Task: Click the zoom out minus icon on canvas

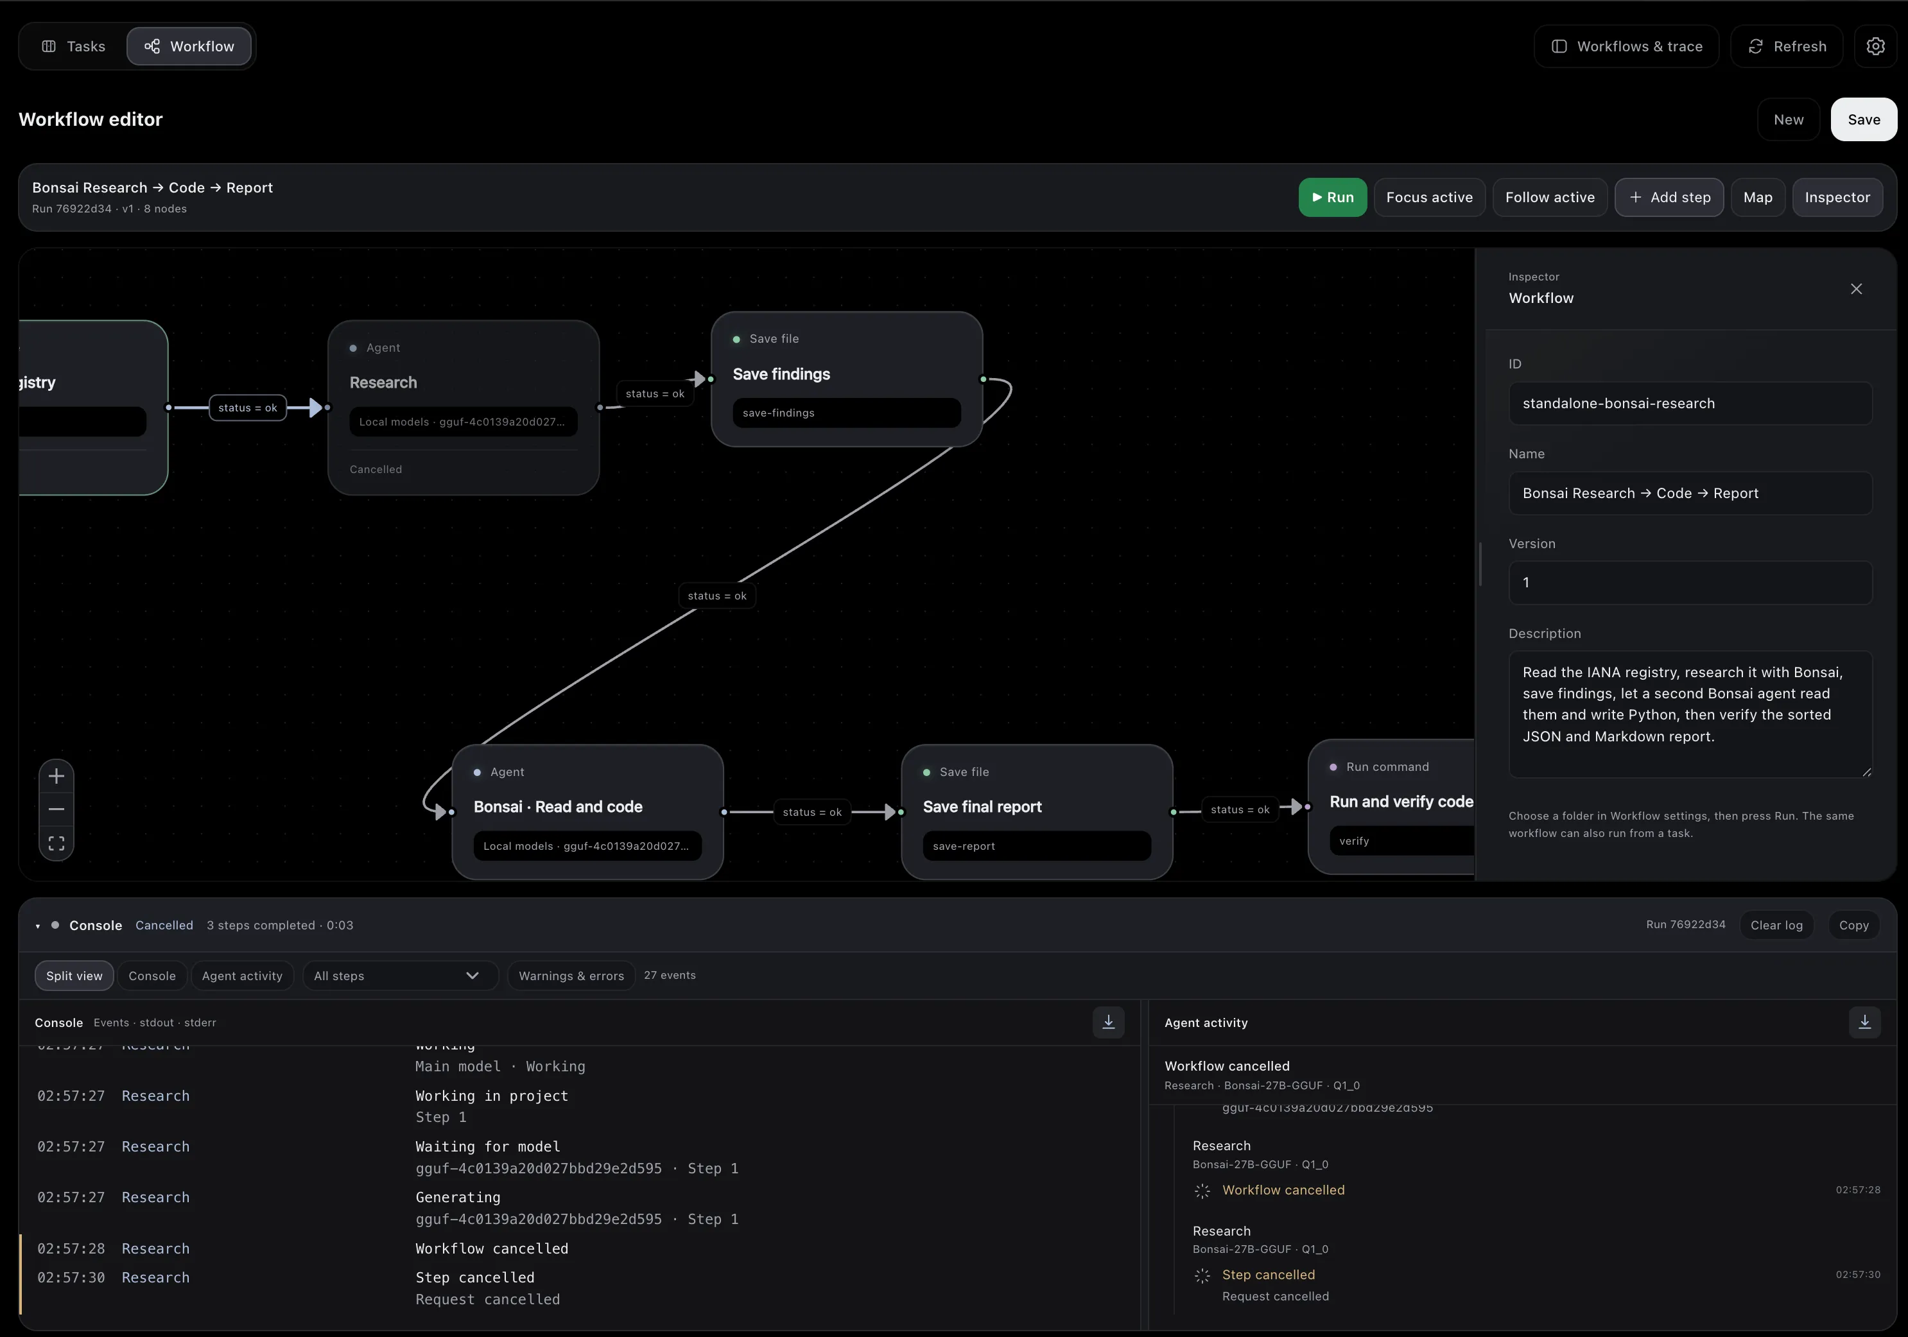Action: click(x=56, y=809)
